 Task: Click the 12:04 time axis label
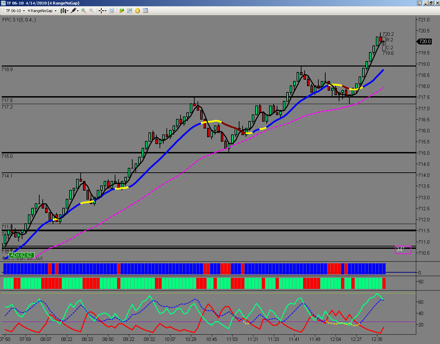335,339
